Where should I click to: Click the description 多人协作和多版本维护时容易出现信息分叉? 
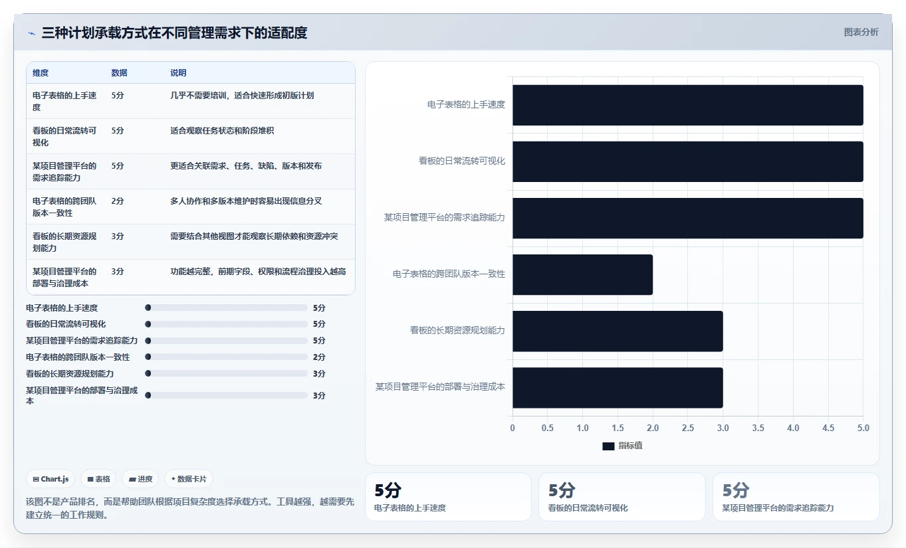(246, 201)
